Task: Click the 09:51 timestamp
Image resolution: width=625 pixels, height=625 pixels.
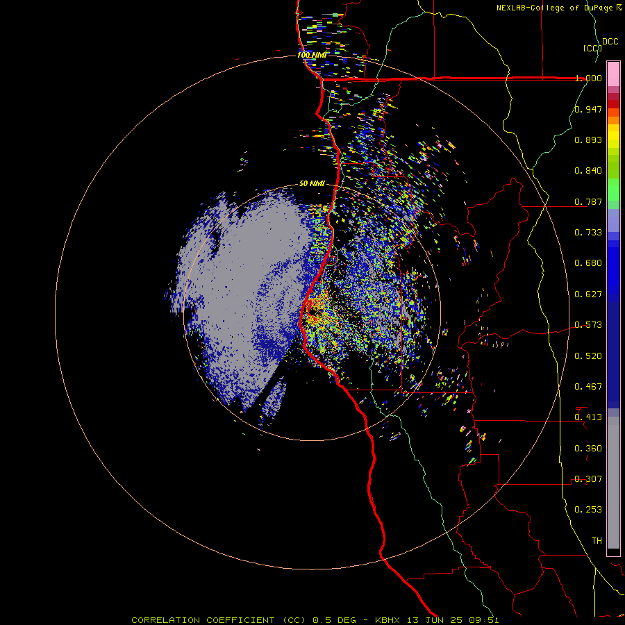Action: pyautogui.click(x=484, y=620)
